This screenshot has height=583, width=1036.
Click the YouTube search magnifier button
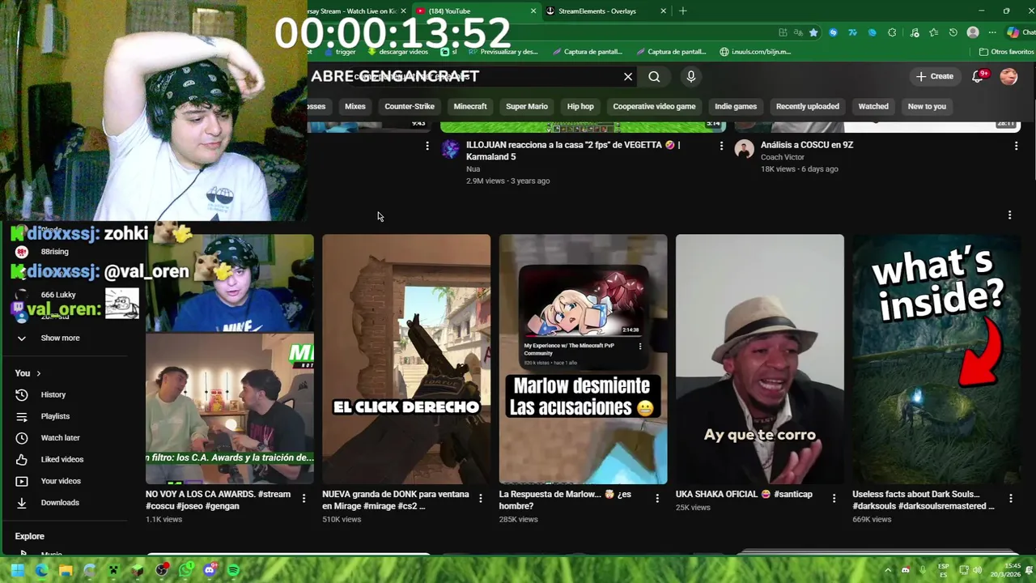click(654, 77)
